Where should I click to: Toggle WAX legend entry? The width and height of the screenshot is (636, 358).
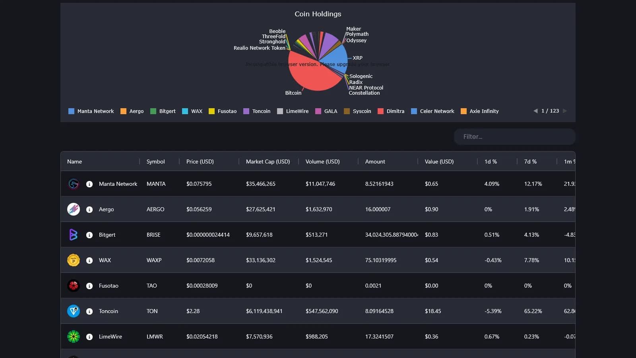192,111
